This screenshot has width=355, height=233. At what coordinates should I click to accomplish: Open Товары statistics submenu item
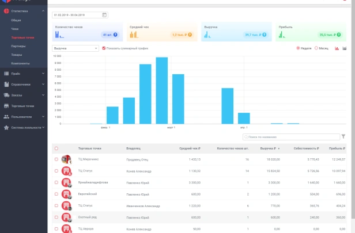[x=16, y=55]
